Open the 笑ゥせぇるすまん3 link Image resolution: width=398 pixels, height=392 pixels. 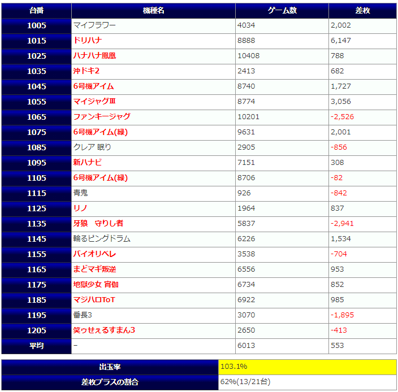(x=104, y=330)
